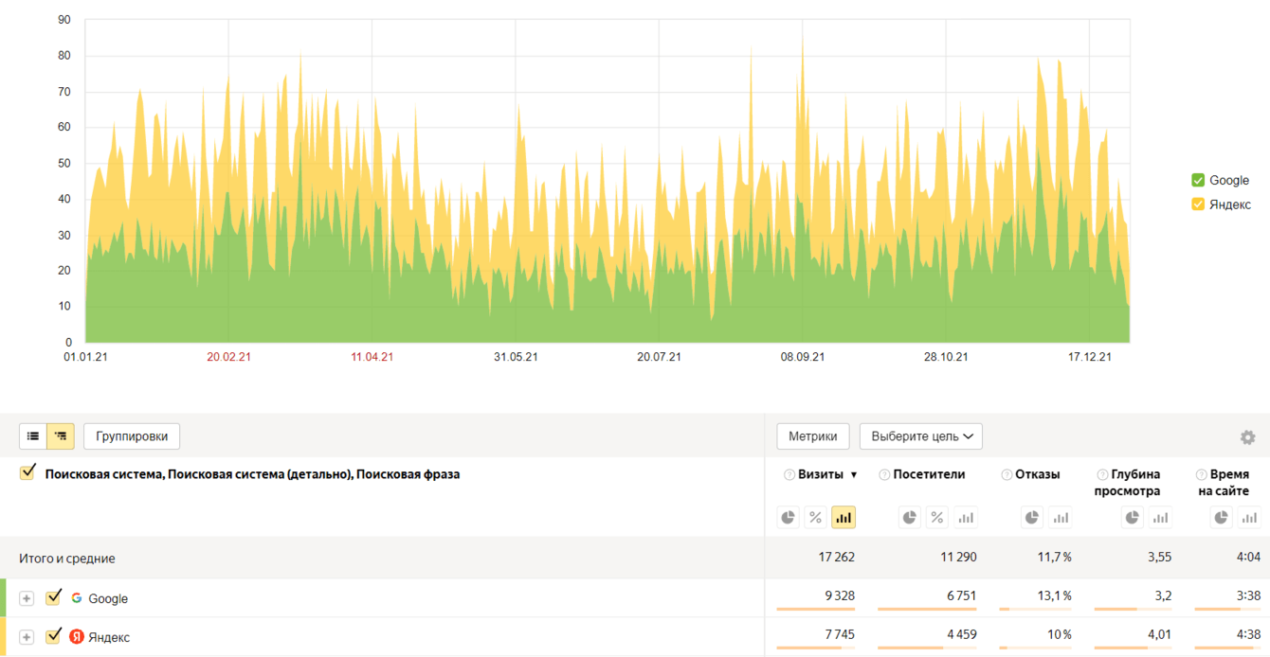The width and height of the screenshot is (1270, 657).
Task: Show pie chart for Visits column
Action: point(789,517)
